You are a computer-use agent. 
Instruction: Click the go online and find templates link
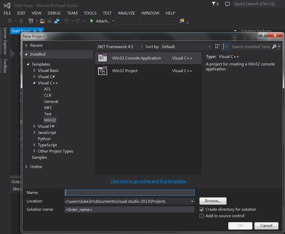pyautogui.click(x=148, y=181)
